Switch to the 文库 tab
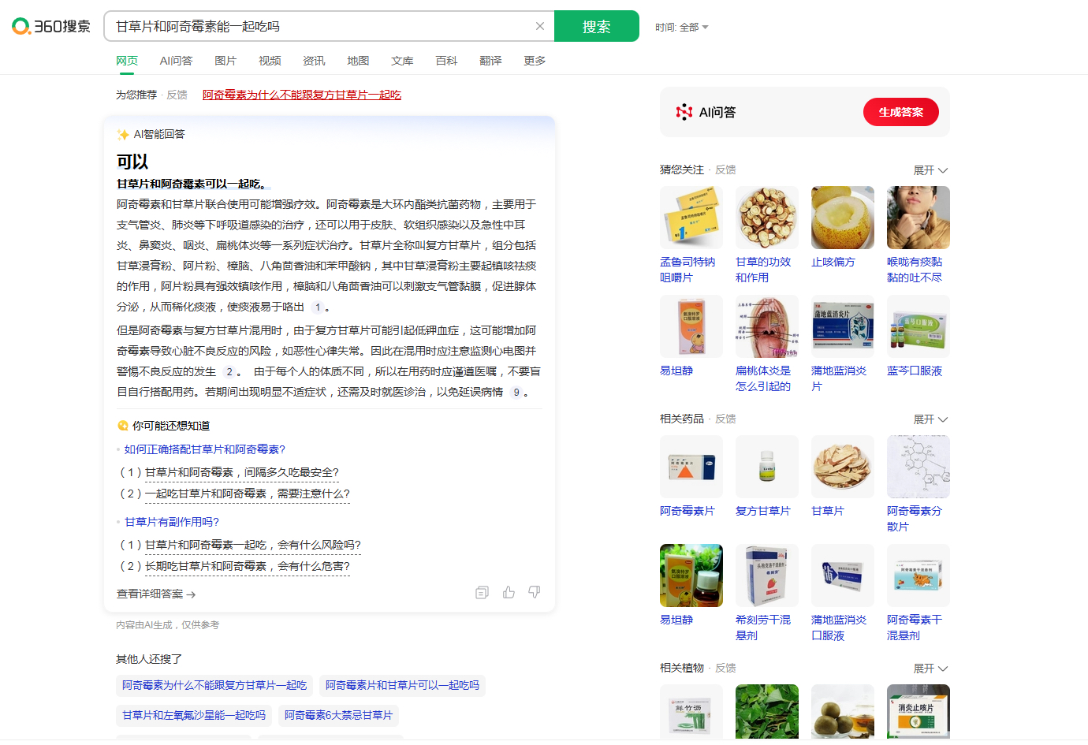Image resolution: width=1088 pixels, height=745 pixels. 402,61
